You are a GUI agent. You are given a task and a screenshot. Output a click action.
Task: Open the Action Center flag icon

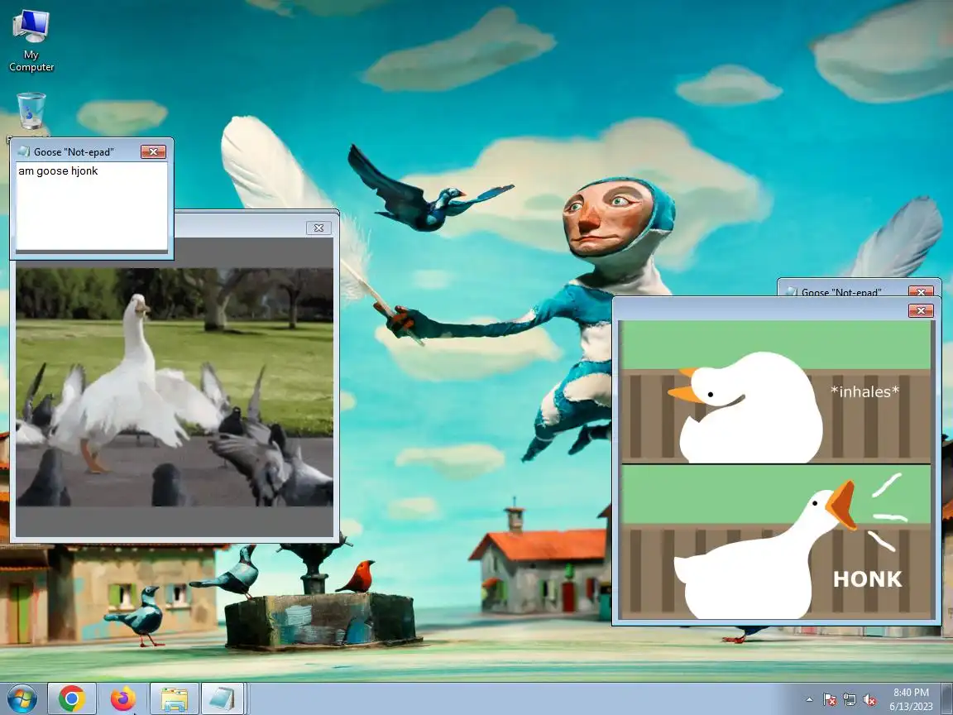pyautogui.click(x=830, y=700)
